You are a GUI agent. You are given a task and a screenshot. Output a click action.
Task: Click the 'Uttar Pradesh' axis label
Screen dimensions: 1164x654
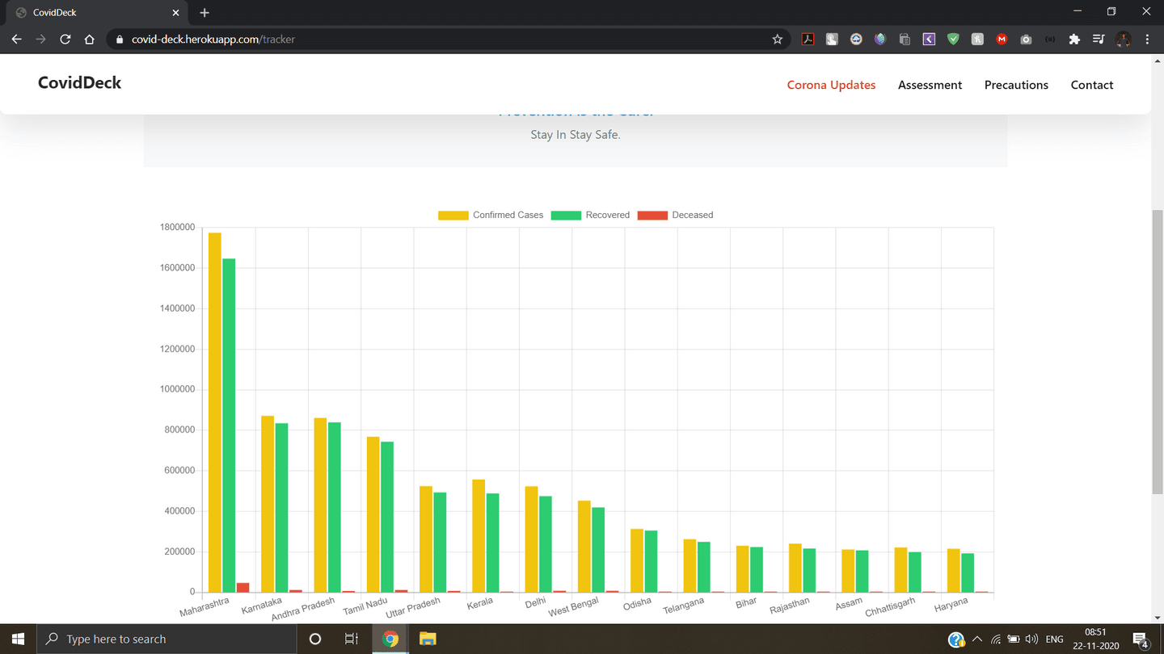click(413, 608)
